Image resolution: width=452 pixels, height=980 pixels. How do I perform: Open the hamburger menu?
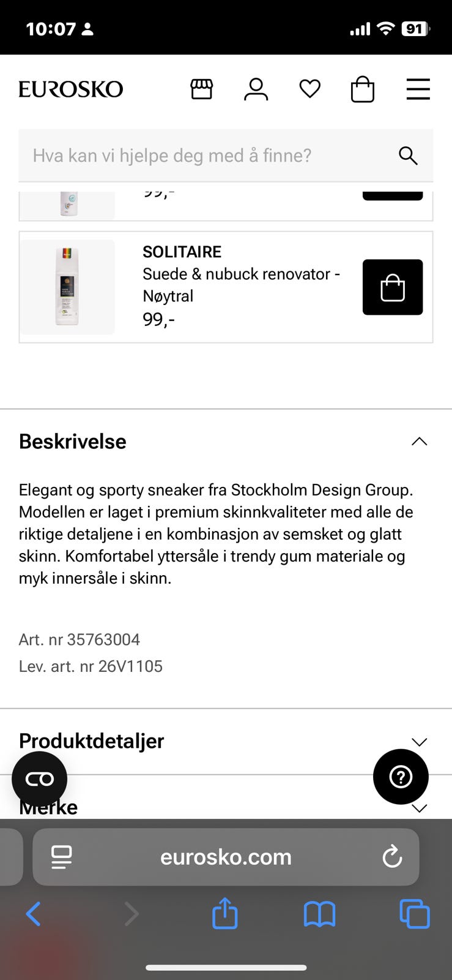pyautogui.click(x=418, y=89)
